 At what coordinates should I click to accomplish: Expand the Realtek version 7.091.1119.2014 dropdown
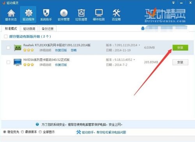tap(139, 45)
